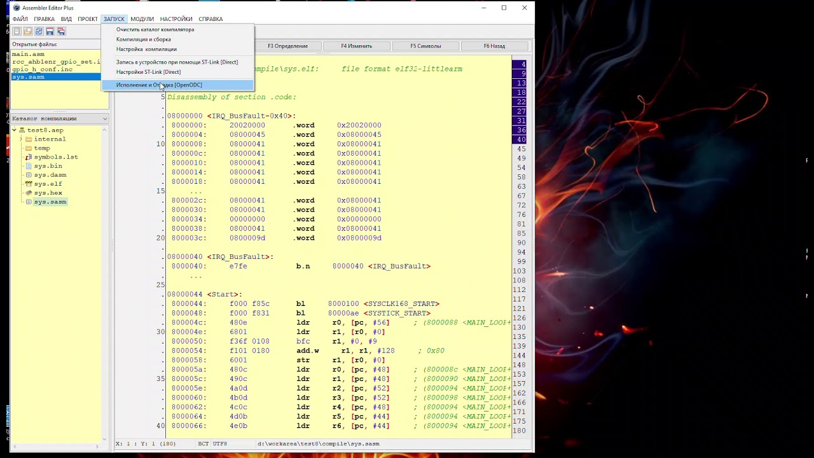Viewport: 814px width, 458px height.
Task: Open the Каталог компиляции dropdown
Action: [104, 118]
